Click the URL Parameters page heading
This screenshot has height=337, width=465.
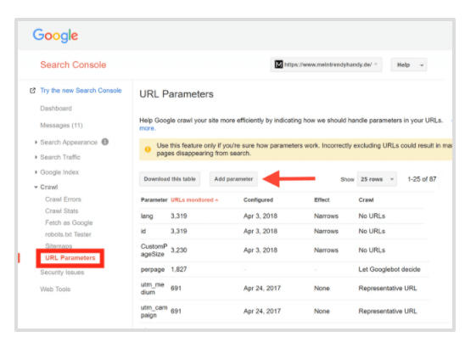[176, 94]
